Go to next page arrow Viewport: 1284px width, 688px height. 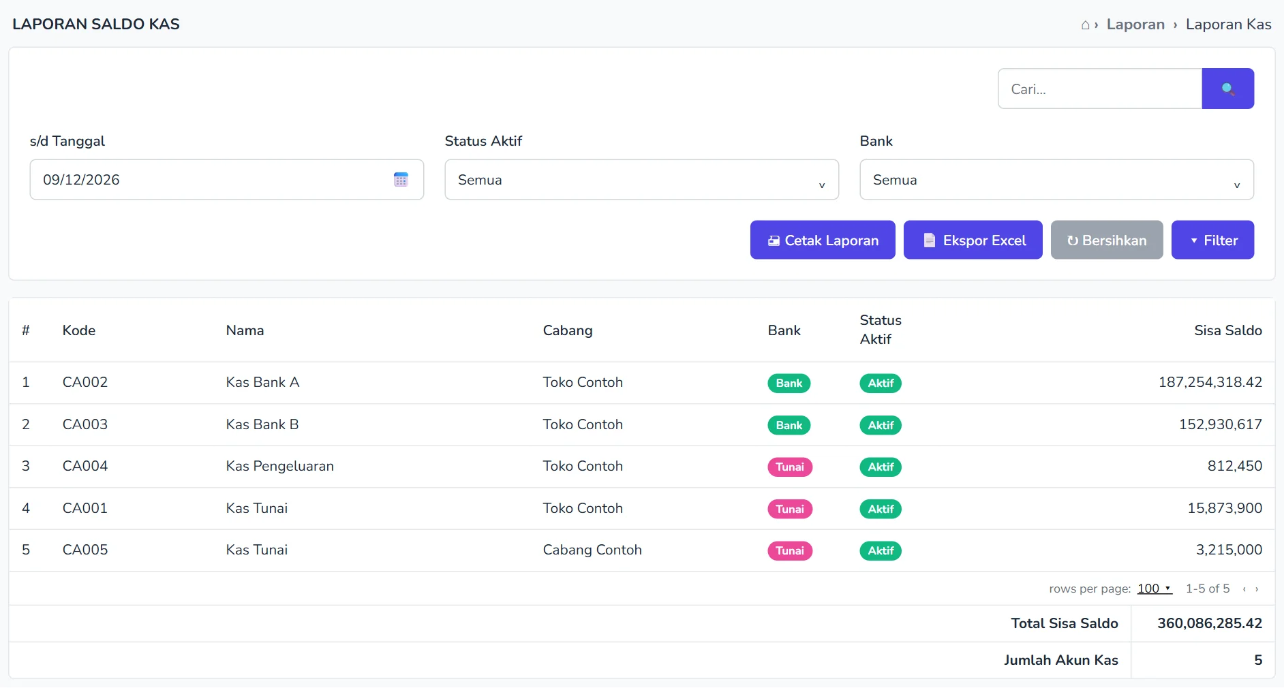point(1257,589)
